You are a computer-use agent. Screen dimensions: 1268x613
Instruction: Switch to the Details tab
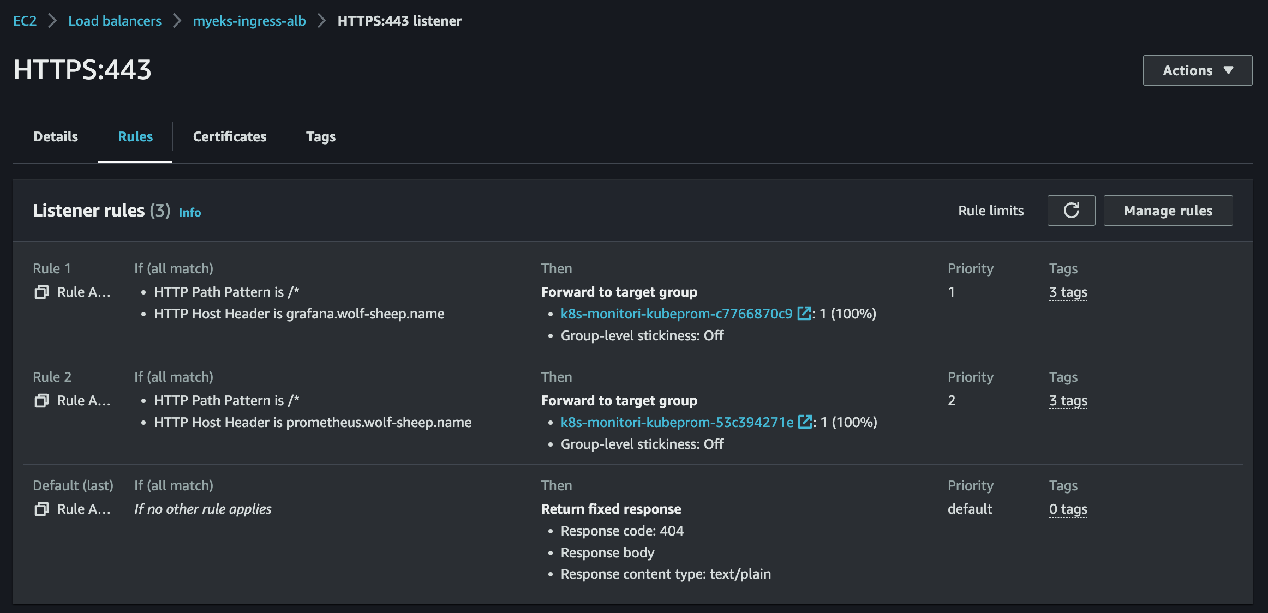click(x=56, y=136)
